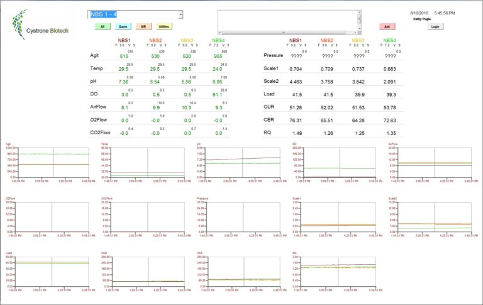Click the Cystrone Biotech logo
The height and width of the screenshot is (305, 483).
click(x=40, y=25)
